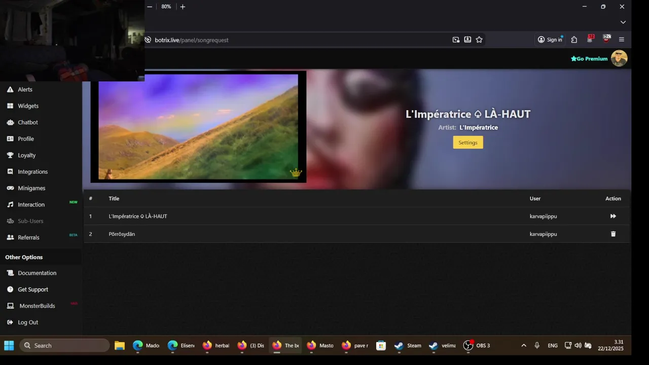Open the Loyalty section

pos(26,155)
